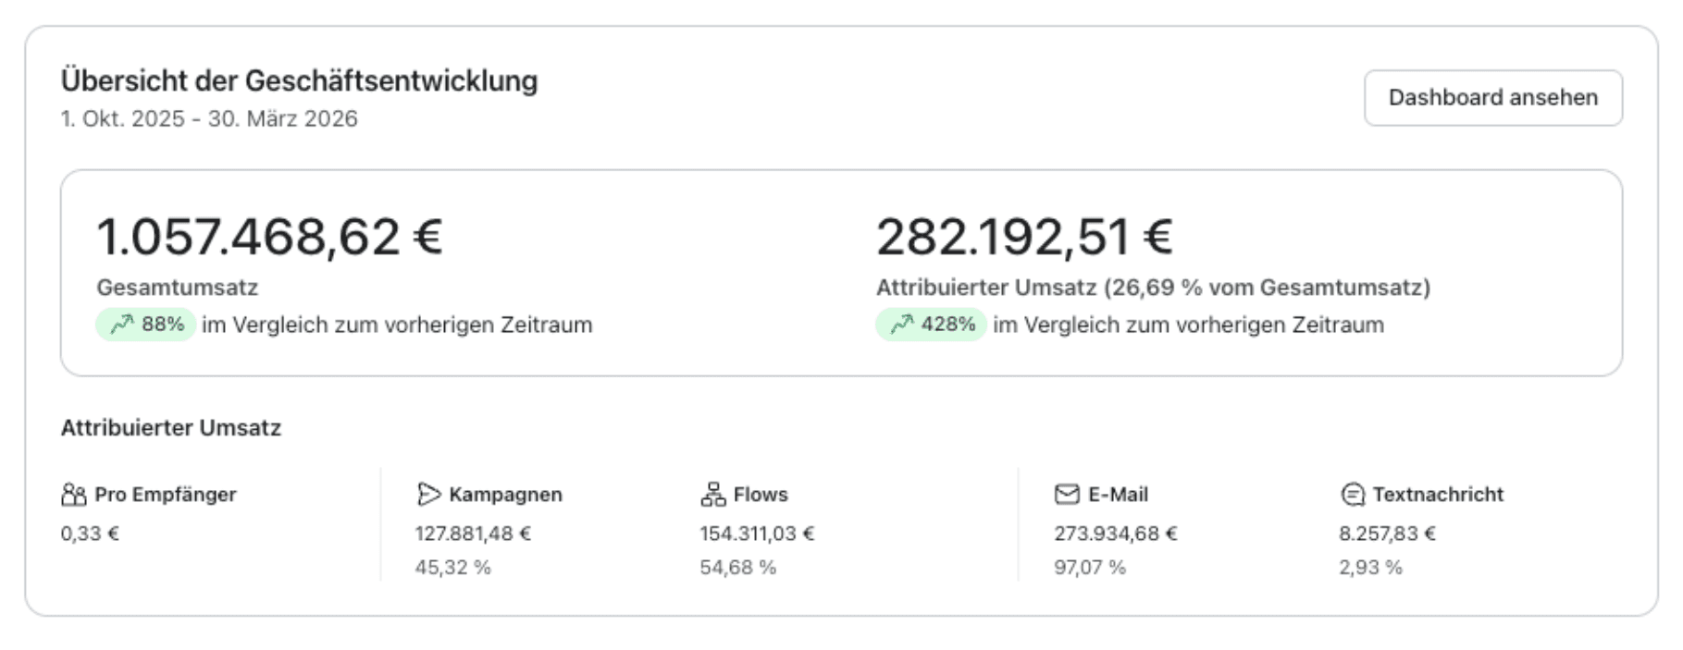Click the trend arrow in 428% badge
This screenshot has width=1683, height=650.
click(x=901, y=325)
